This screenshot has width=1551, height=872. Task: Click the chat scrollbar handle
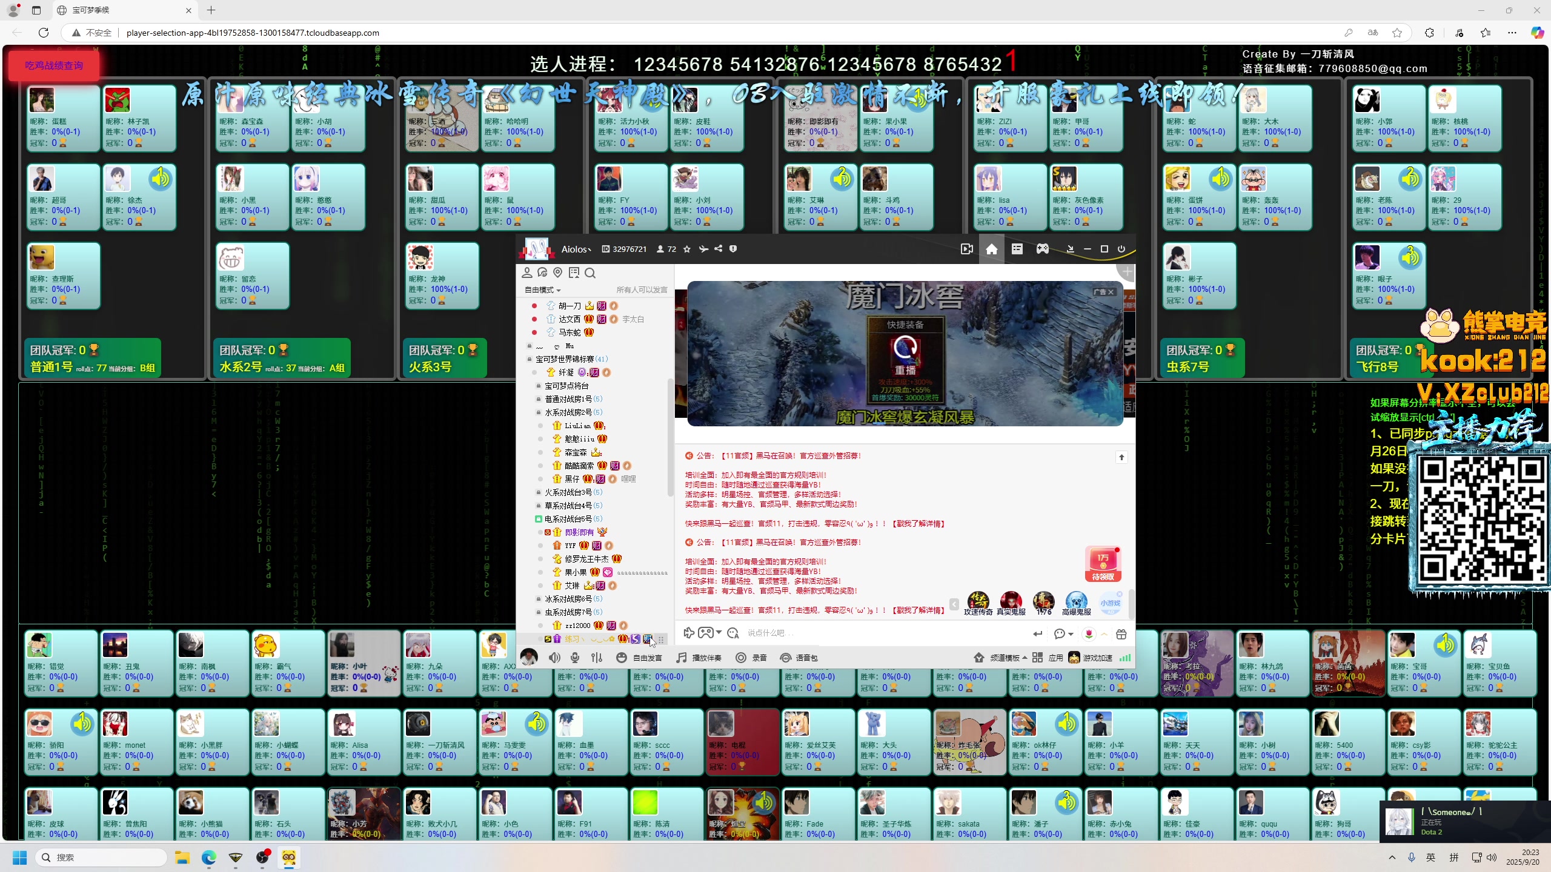click(x=1131, y=604)
